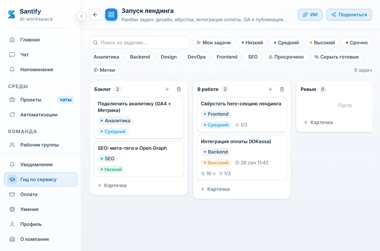Viewport: 380px width, 251px height.
Task: Open Гид по сервису in the sidebar
Action: click(41, 179)
